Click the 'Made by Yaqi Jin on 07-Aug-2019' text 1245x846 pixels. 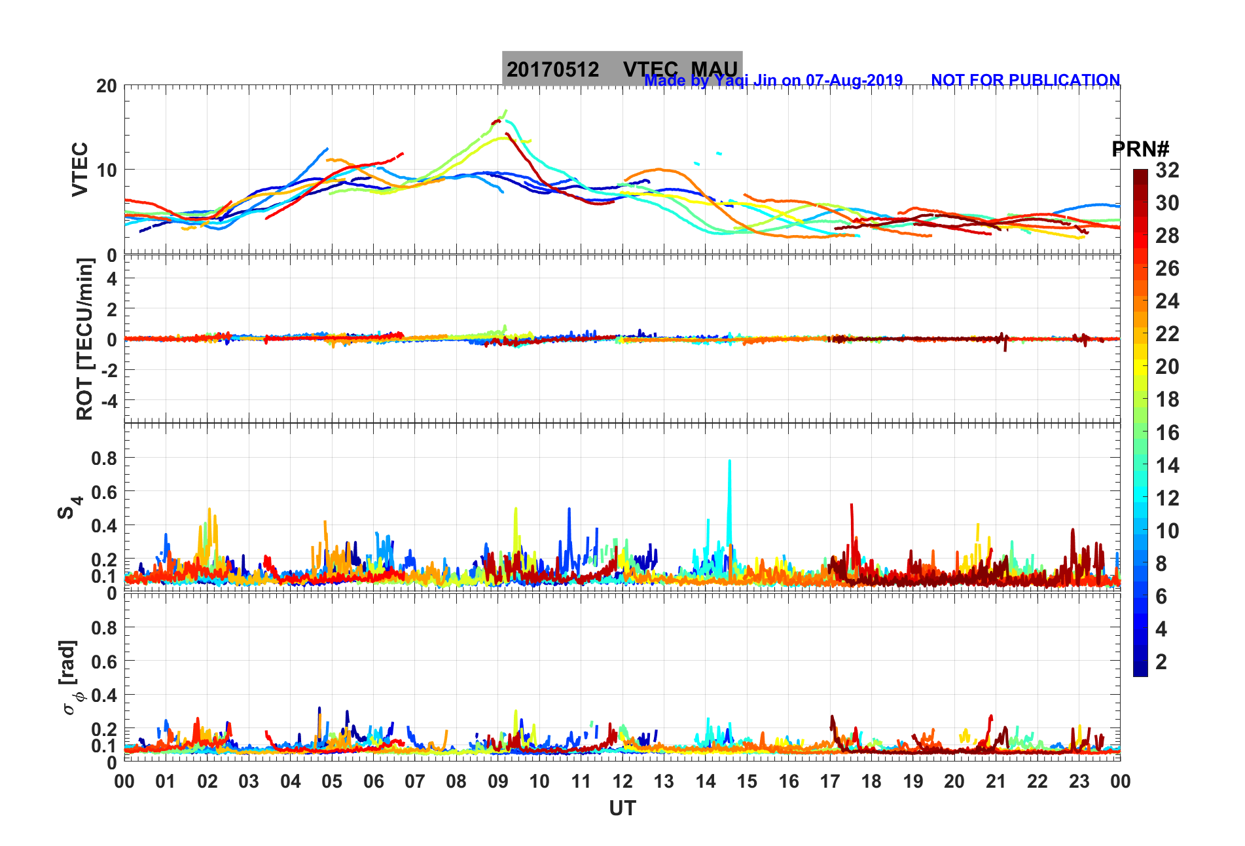click(774, 80)
